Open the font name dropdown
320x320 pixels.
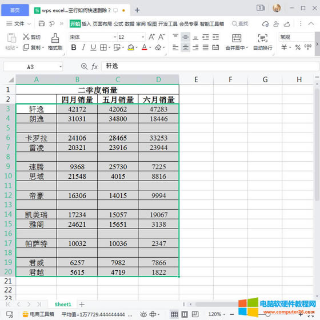[115, 37]
